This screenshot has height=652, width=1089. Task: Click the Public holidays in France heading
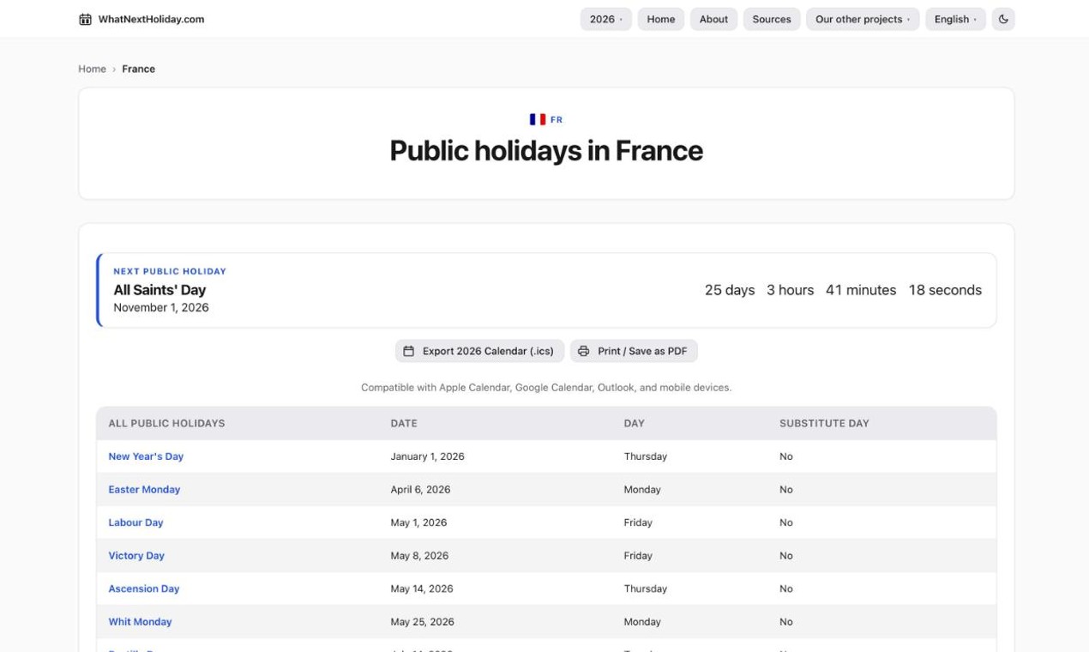click(546, 151)
